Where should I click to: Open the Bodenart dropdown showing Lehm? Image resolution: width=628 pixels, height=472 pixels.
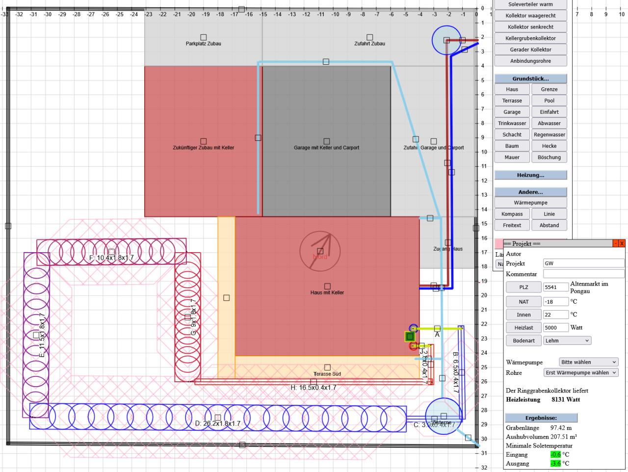coord(567,341)
